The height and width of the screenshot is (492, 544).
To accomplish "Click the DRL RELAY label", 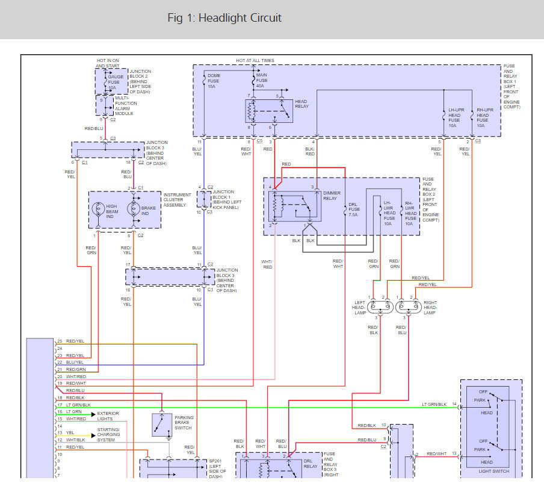I will point(310,464).
